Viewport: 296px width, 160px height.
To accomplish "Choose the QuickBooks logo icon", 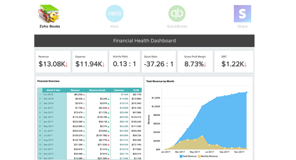I will pyautogui.click(x=177, y=13).
